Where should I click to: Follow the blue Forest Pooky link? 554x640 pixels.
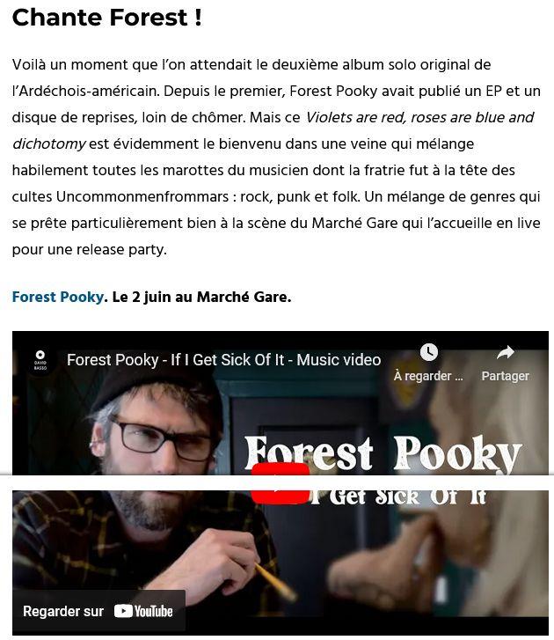click(58, 297)
